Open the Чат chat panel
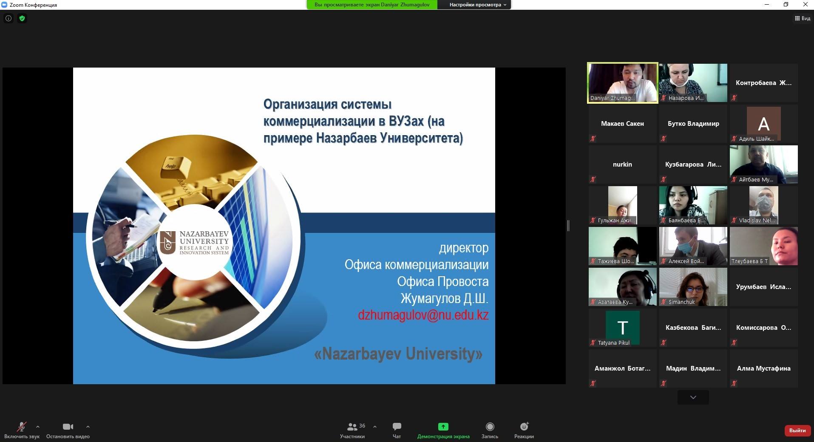The height and width of the screenshot is (442, 814). 397,430
